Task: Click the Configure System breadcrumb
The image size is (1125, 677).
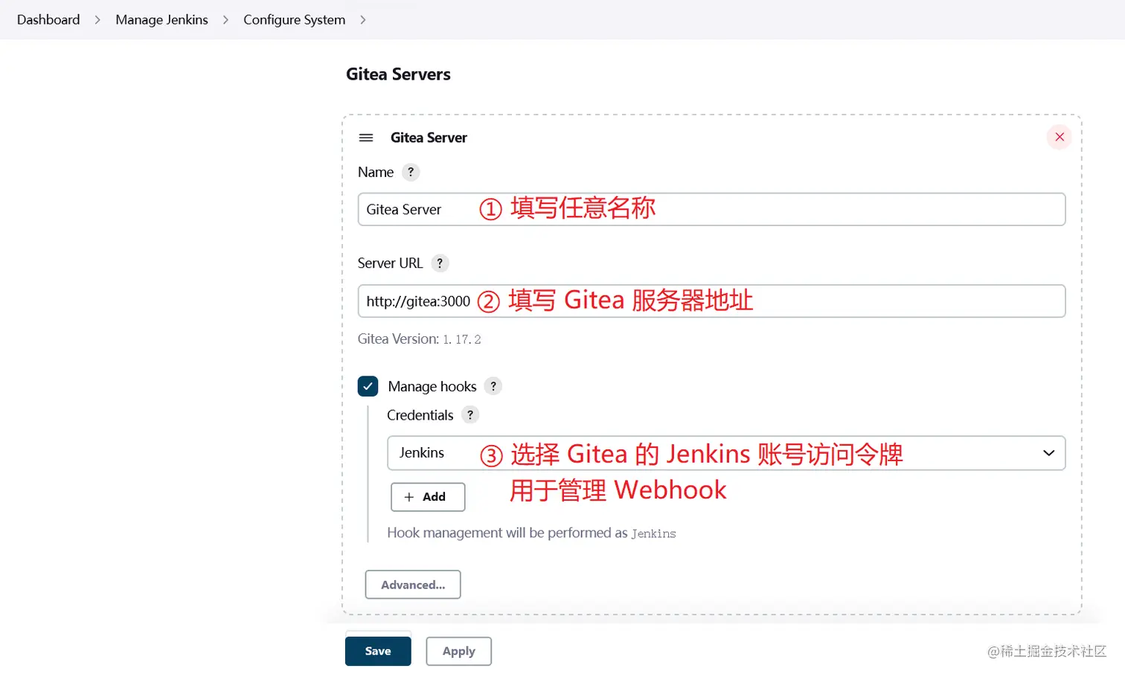Action: pos(294,19)
